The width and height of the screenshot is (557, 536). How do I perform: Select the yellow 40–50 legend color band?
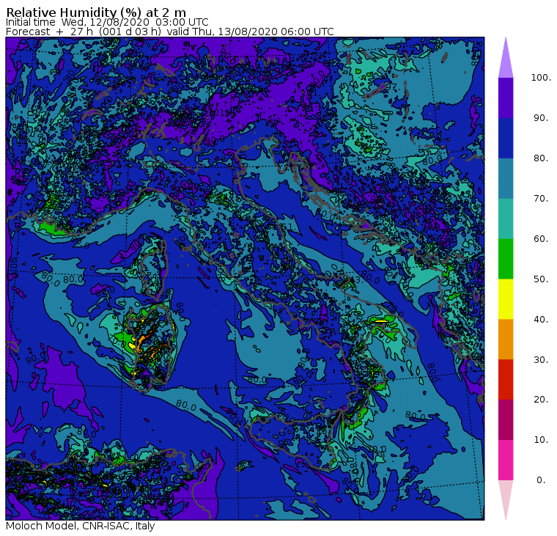pos(506,299)
